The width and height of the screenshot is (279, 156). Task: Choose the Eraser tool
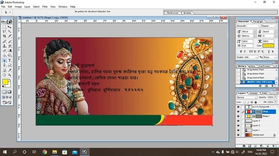point(4,51)
